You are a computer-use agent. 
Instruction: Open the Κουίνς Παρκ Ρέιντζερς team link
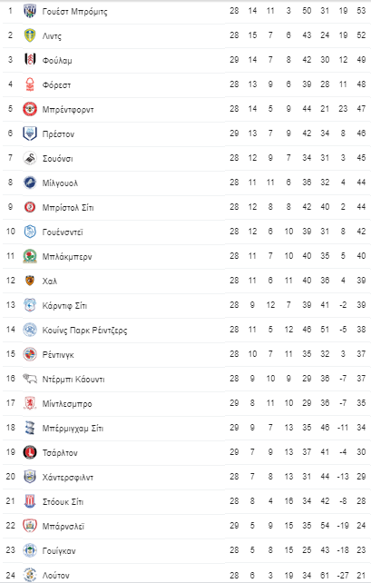(x=84, y=331)
